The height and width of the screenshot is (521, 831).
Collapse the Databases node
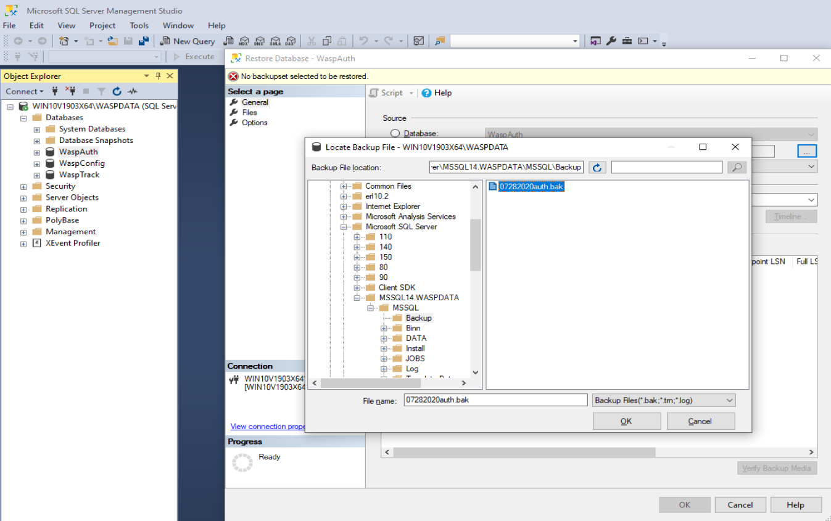23,118
